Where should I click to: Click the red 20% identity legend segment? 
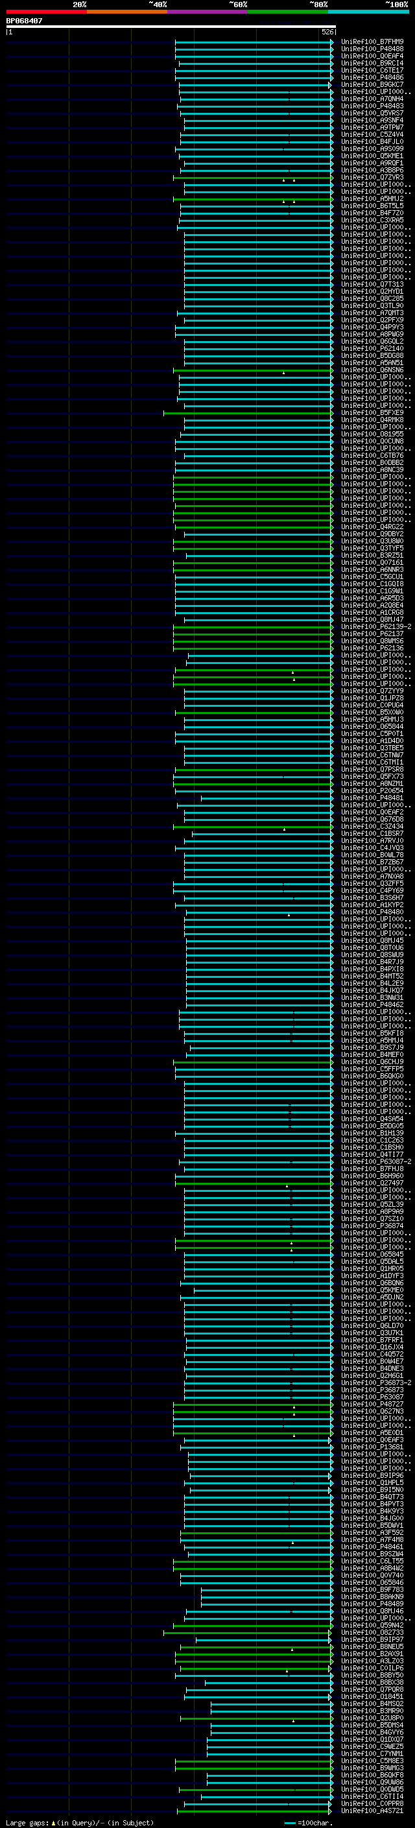47,12
